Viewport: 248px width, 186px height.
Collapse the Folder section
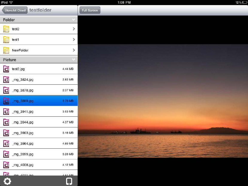(74, 20)
